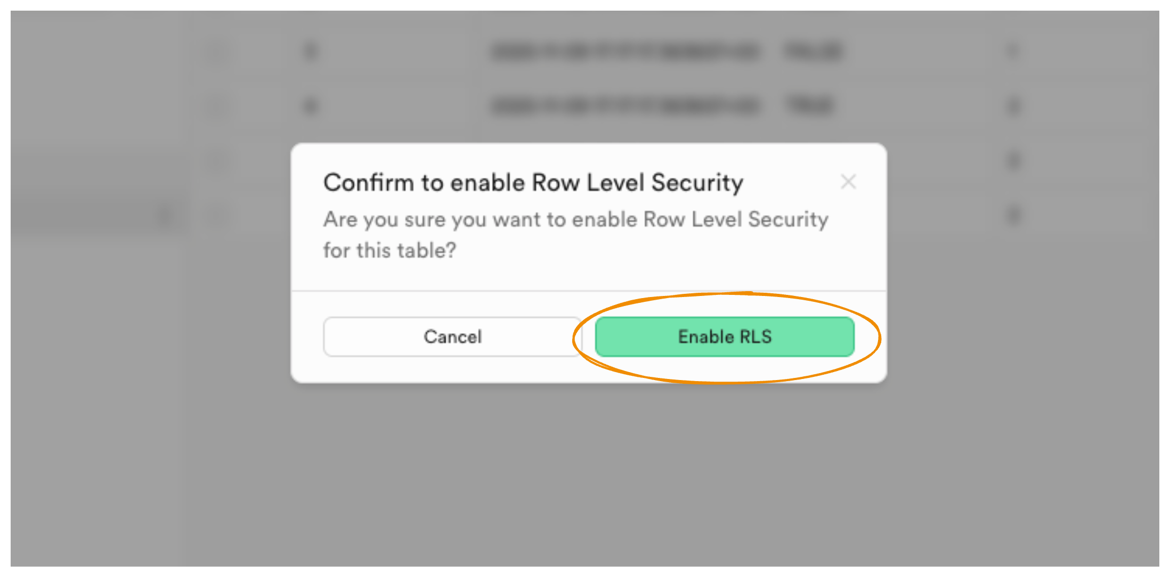Click the blurred ID cell in first row
The width and height of the screenshot is (1170, 577).
coord(311,52)
